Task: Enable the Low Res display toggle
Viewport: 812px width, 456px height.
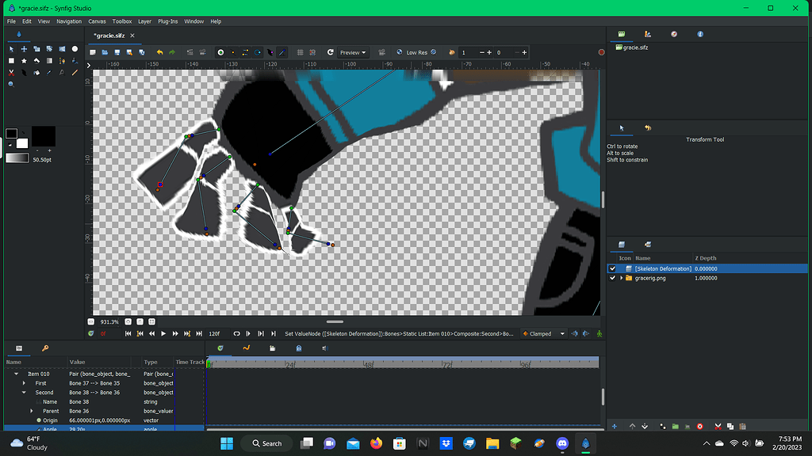Action: (416, 52)
